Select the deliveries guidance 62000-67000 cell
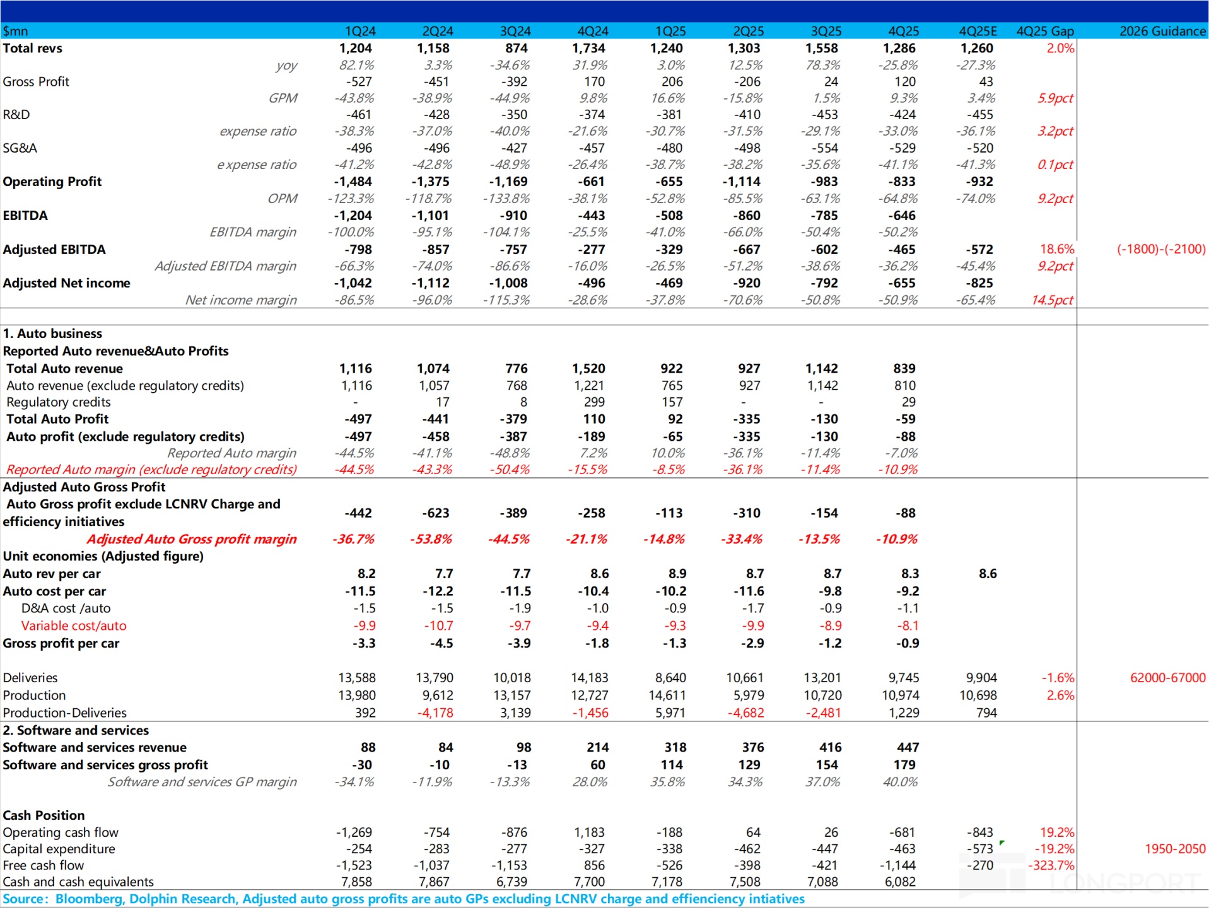Image resolution: width=1209 pixels, height=908 pixels. click(1167, 678)
